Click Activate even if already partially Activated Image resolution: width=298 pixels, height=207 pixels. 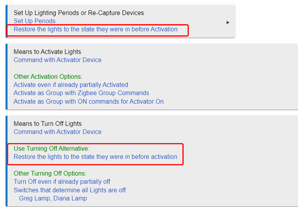[71, 85]
